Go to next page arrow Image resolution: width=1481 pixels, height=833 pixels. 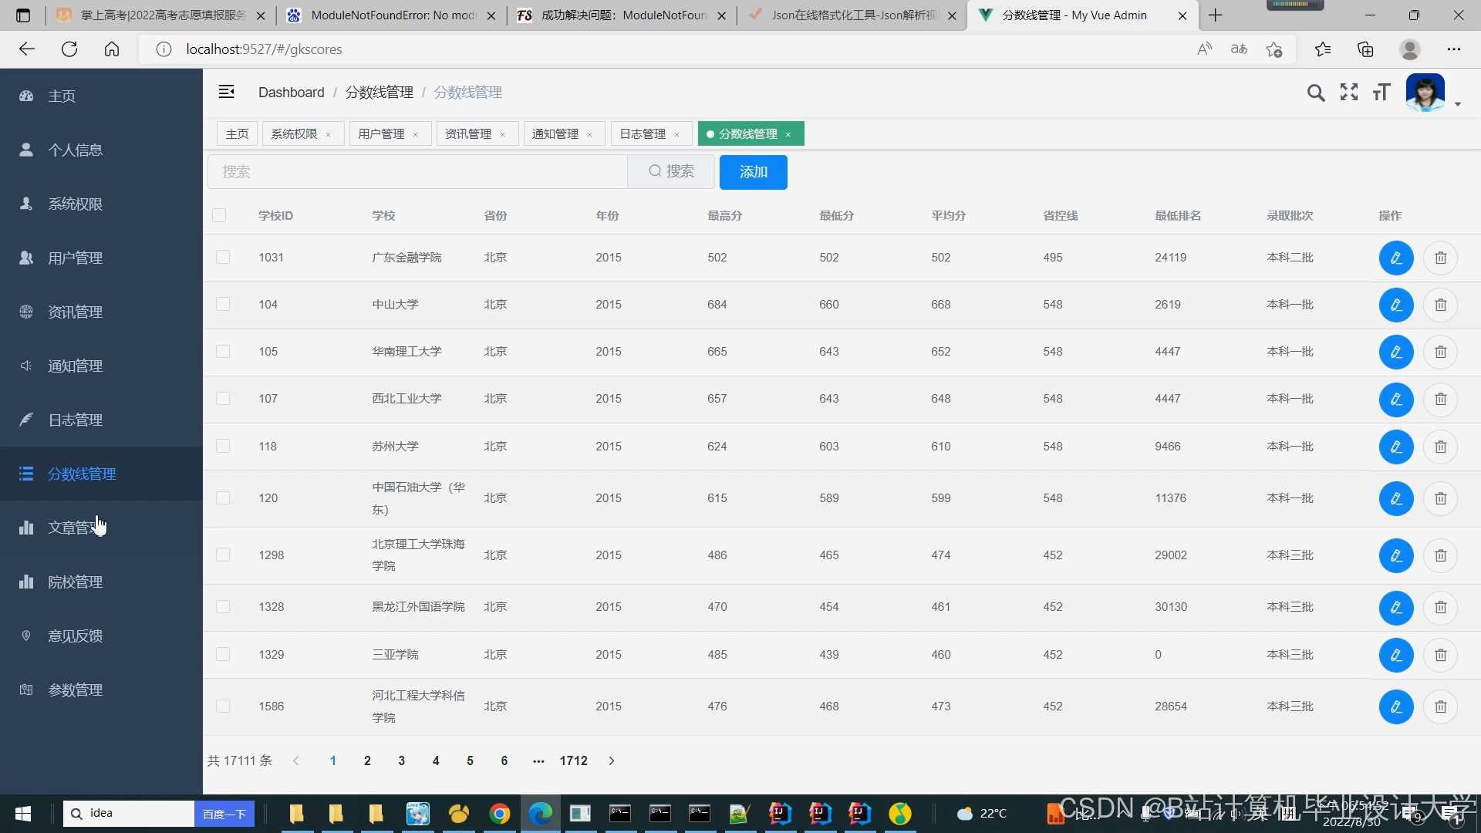tap(612, 760)
